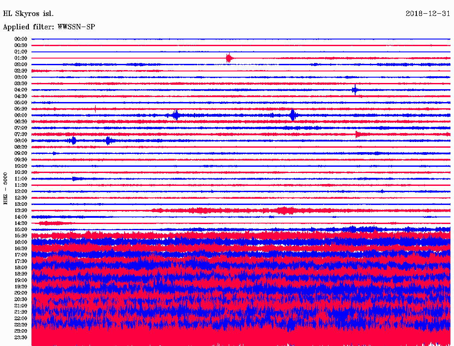This screenshot has height=346, width=454.
Task: Select the 08:30 time label
Action: 21,147
